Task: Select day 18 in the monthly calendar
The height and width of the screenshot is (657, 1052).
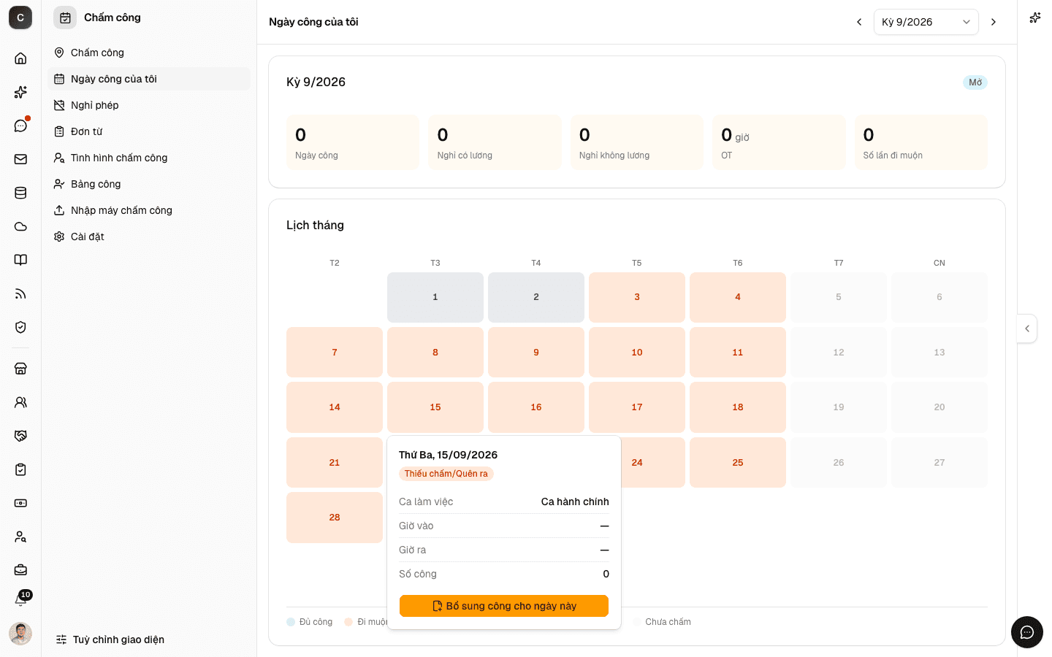Action: pos(738,407)
